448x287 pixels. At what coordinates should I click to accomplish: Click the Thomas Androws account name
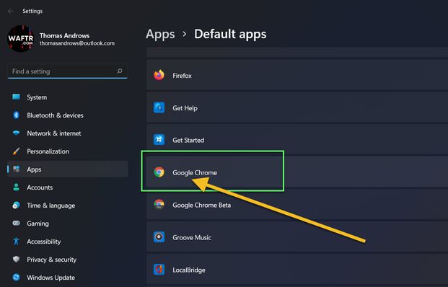click(64, 36)
